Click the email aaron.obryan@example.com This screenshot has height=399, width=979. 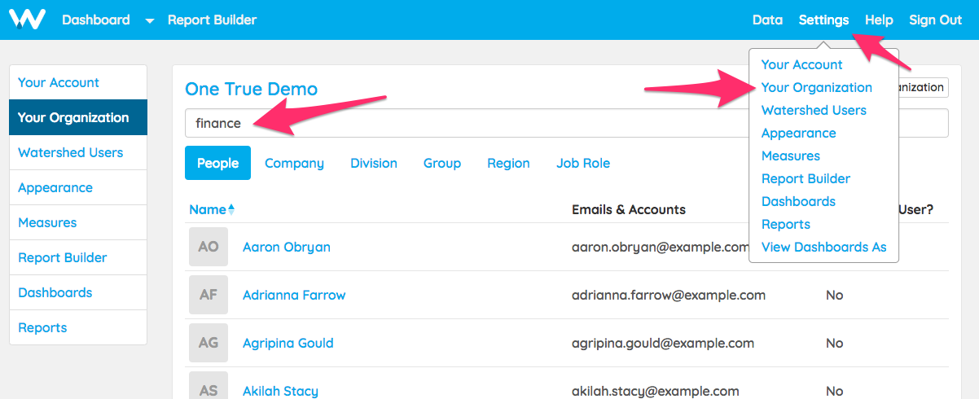(x=660, y=247)
